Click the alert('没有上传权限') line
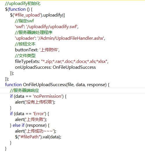145x152 pixels. [35, 102]
